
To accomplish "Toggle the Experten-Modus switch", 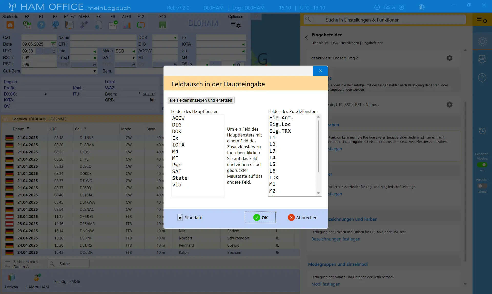I will click(482, 165).
